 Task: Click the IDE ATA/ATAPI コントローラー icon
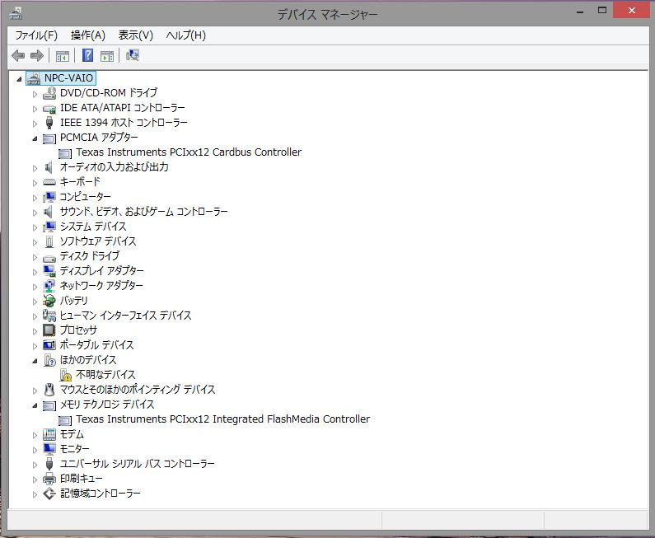pos(49,108)
